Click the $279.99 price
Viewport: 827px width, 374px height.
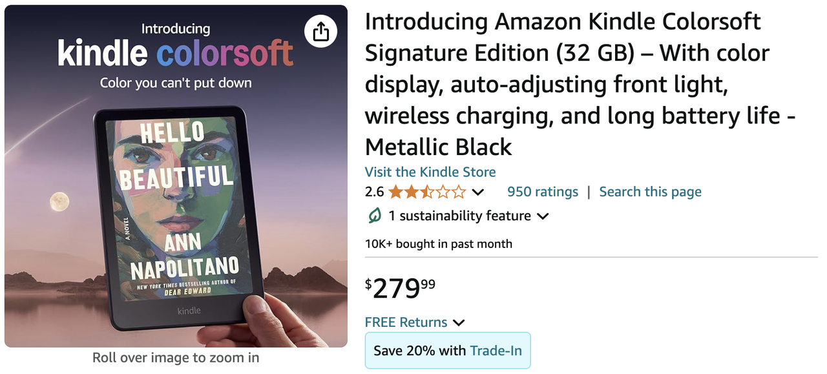(x=401, y=287)
